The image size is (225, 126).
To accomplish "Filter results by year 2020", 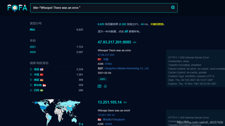I will click(x=33, y=52).
